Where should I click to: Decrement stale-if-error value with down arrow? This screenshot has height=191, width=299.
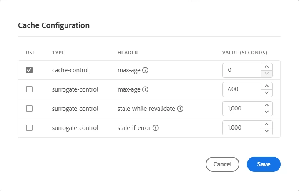click(267, 132)
